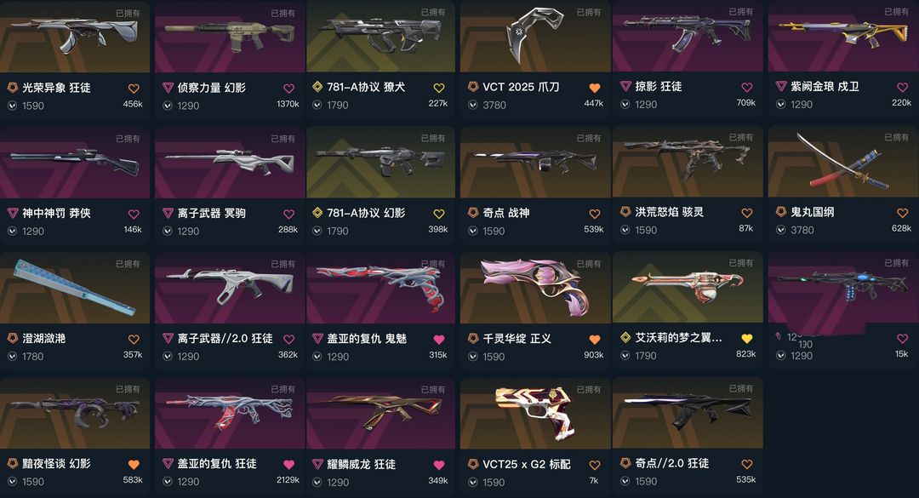Open the 澄湖潋滟 fan melee thumbnail

click(x=75, y=288)
